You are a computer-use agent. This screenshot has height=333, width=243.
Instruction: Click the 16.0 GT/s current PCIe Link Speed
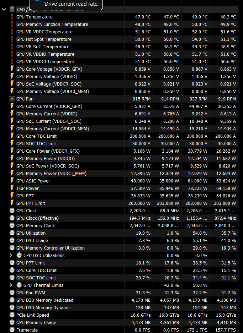tap(141, 315)
